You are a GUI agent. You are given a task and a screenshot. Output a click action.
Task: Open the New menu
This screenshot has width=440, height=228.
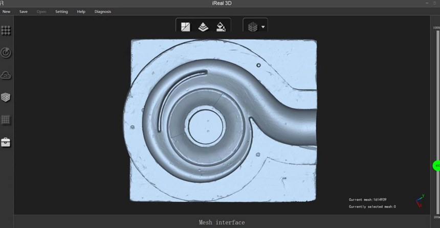7,11
